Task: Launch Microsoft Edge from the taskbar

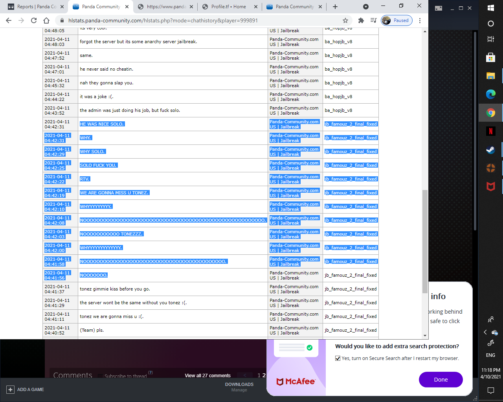Action: 490,94
